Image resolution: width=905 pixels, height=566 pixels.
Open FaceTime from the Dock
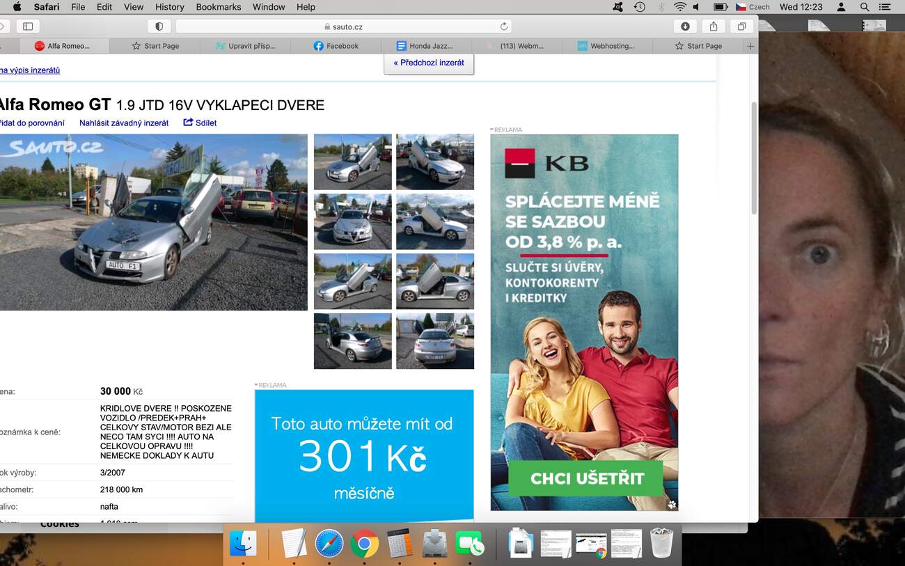[x=470, y=543]
